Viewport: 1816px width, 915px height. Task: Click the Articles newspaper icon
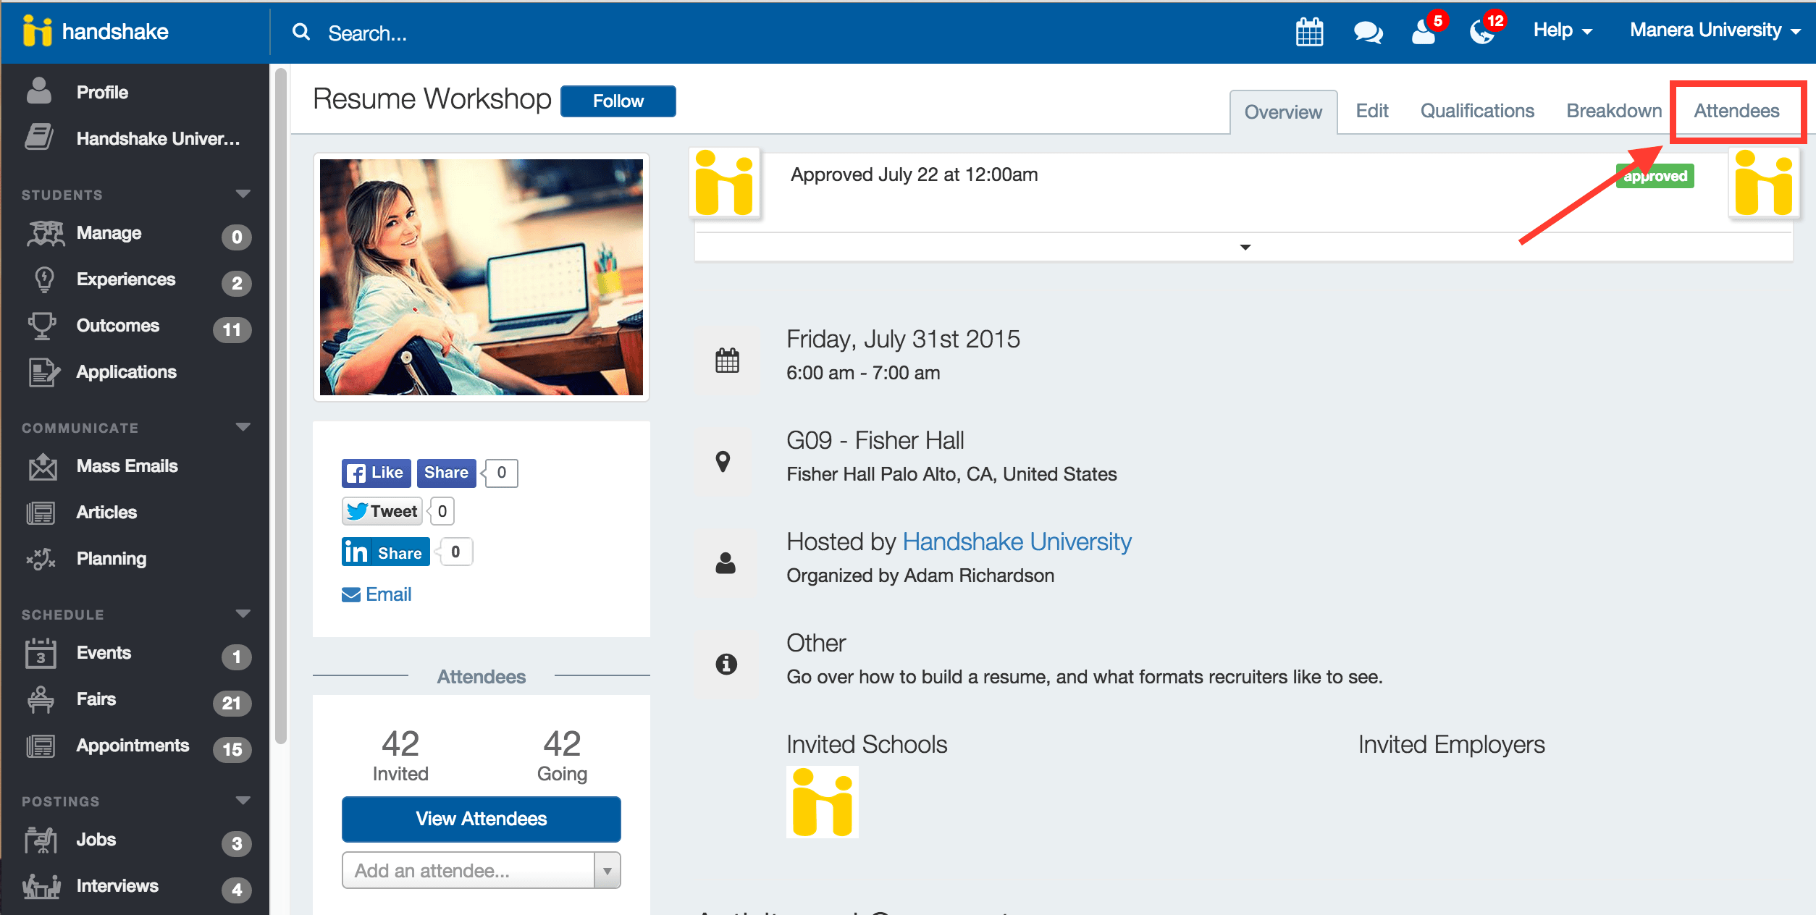click(x=41, y=513)
